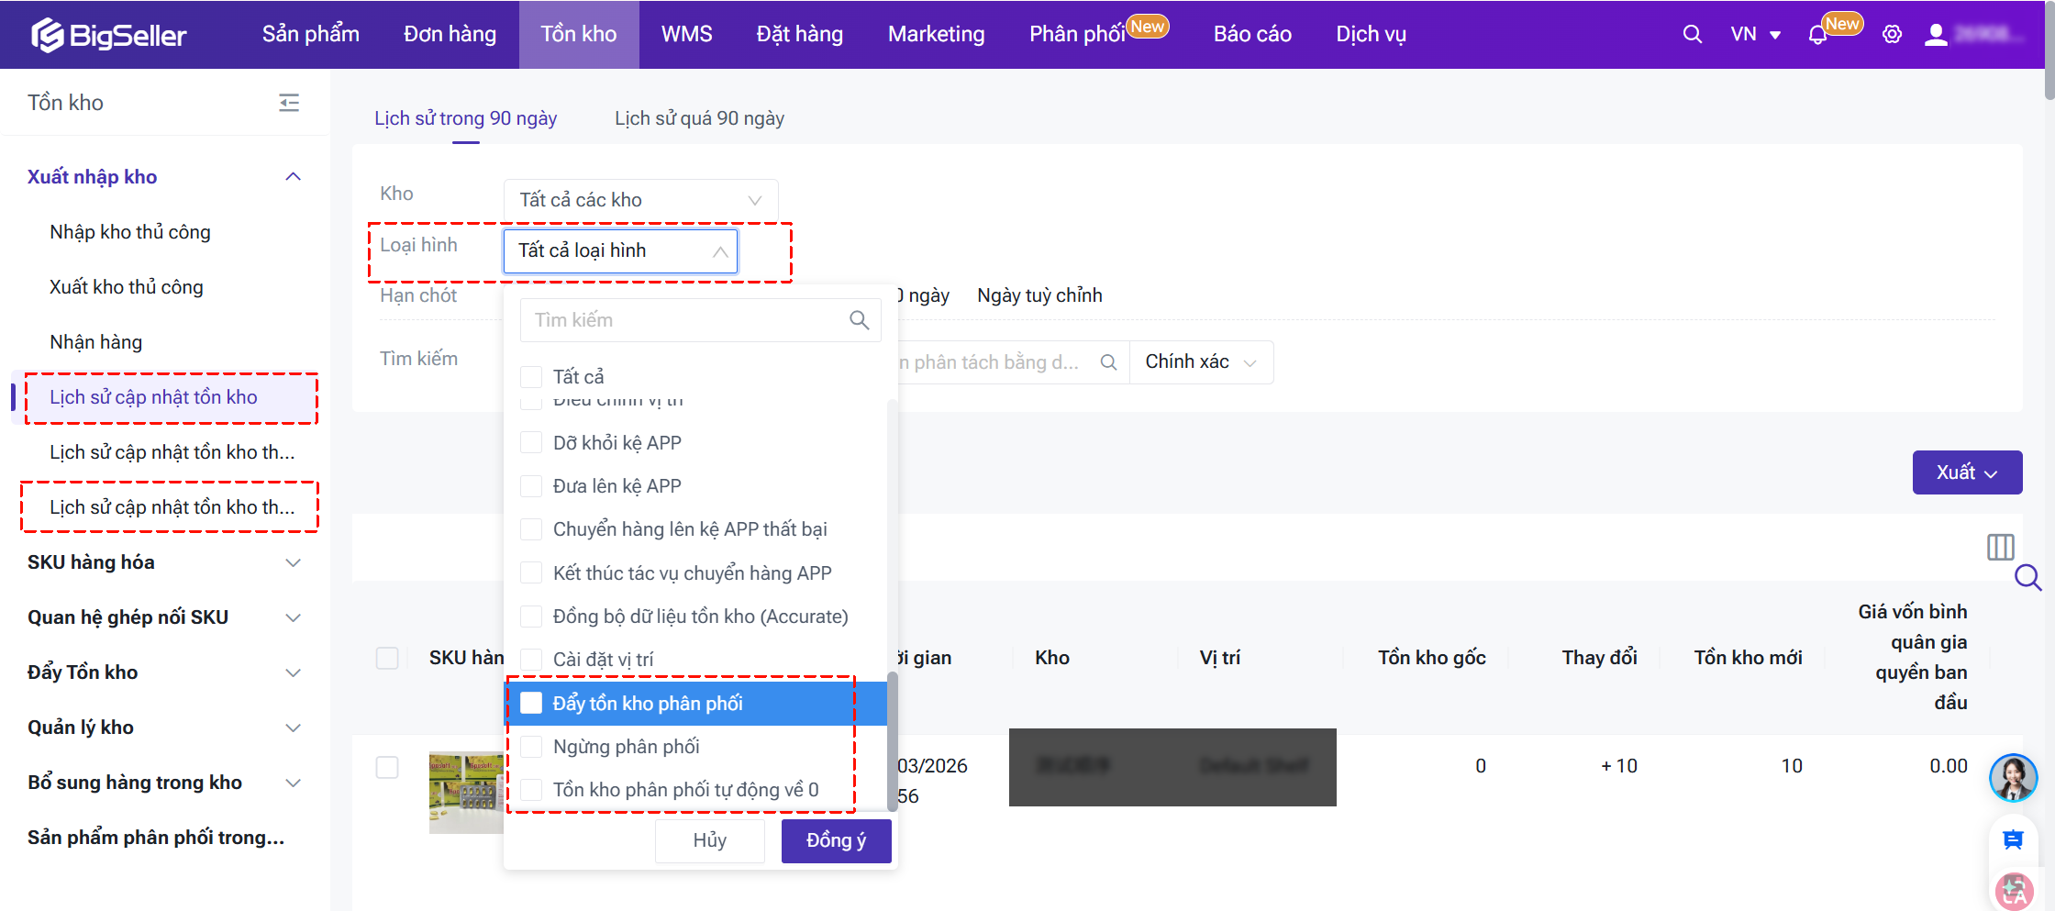The image size is (2055, 911).
Task: Click the dropdown list scrollbar thumb
Action: tap(892, 739)
